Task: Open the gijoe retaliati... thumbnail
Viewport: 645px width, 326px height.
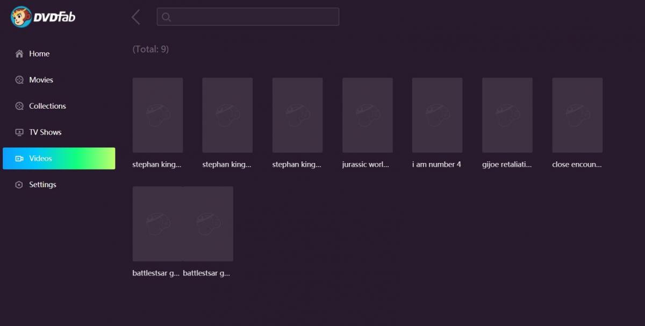Action: [x=507, y=115]
